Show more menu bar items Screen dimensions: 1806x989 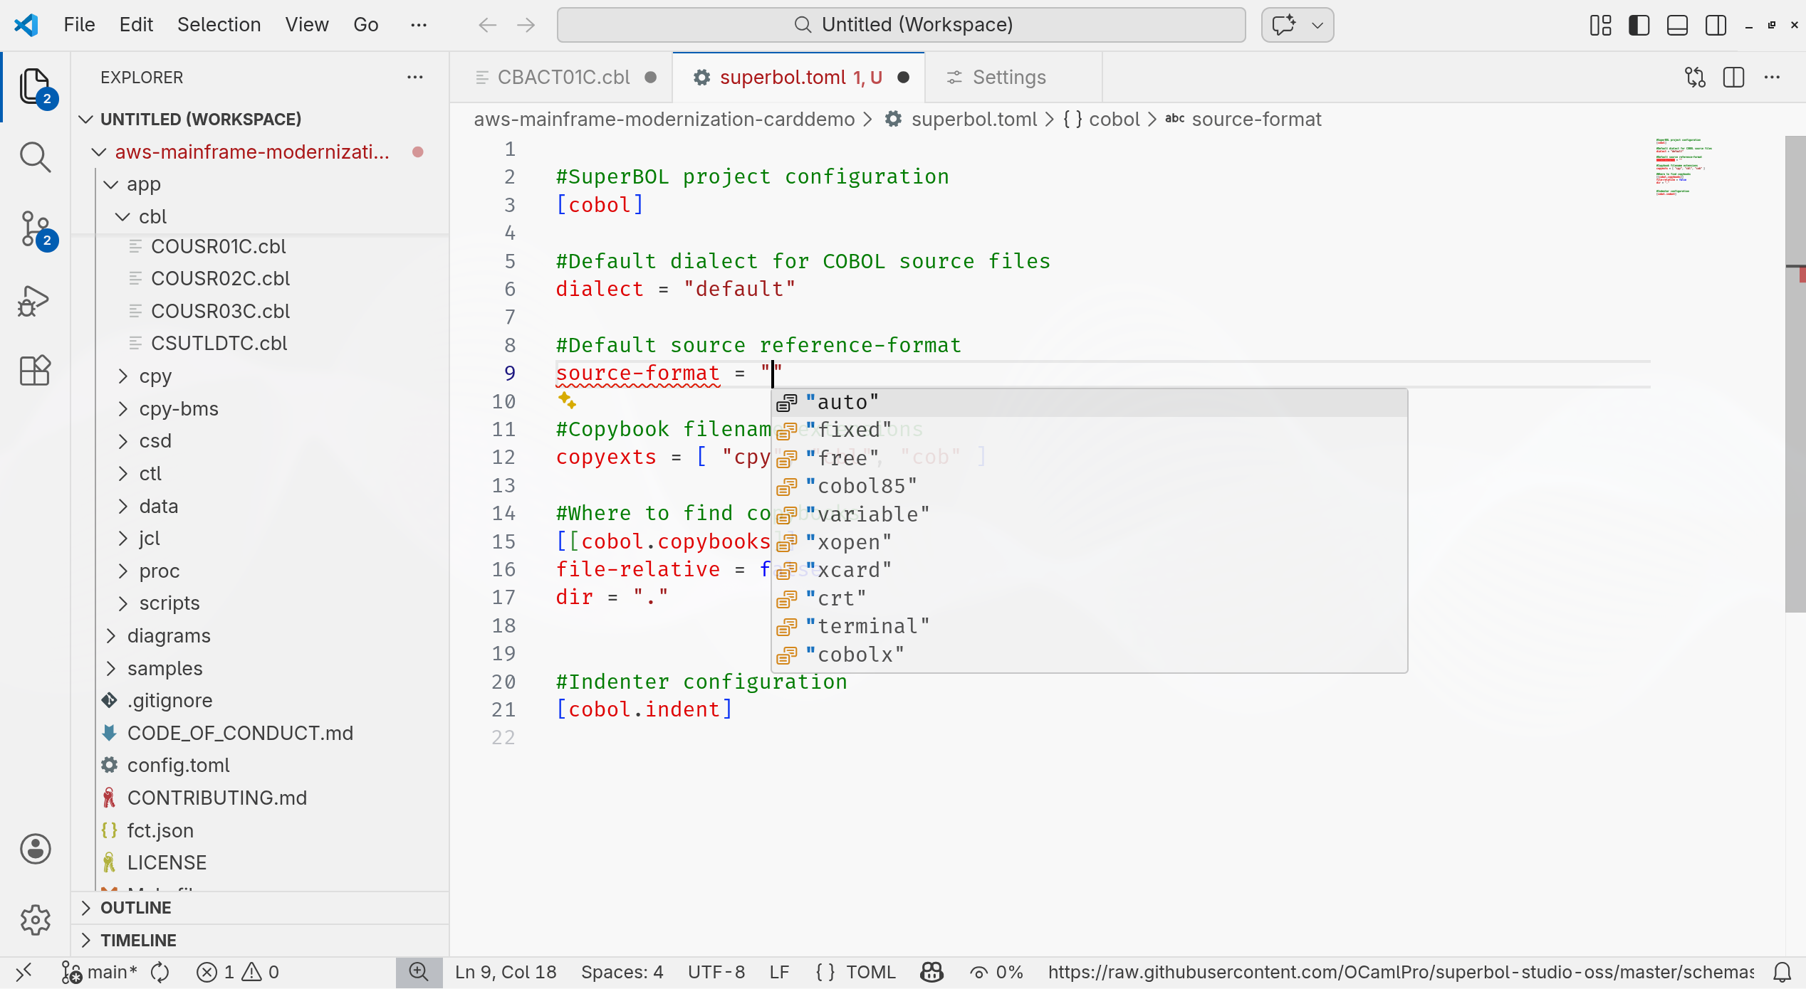coord(419,25)
